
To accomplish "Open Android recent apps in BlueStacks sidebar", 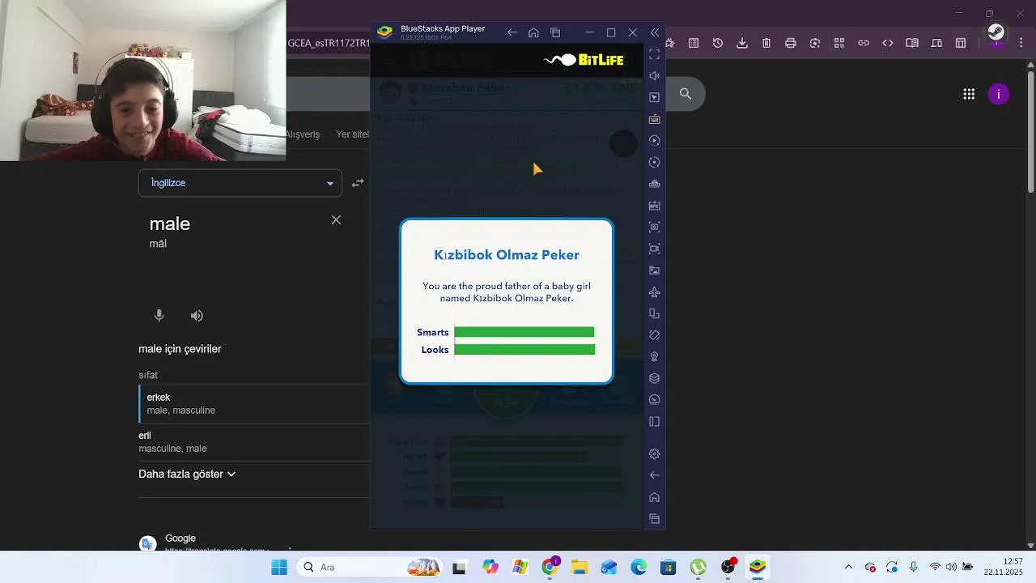I will (655, 519).
